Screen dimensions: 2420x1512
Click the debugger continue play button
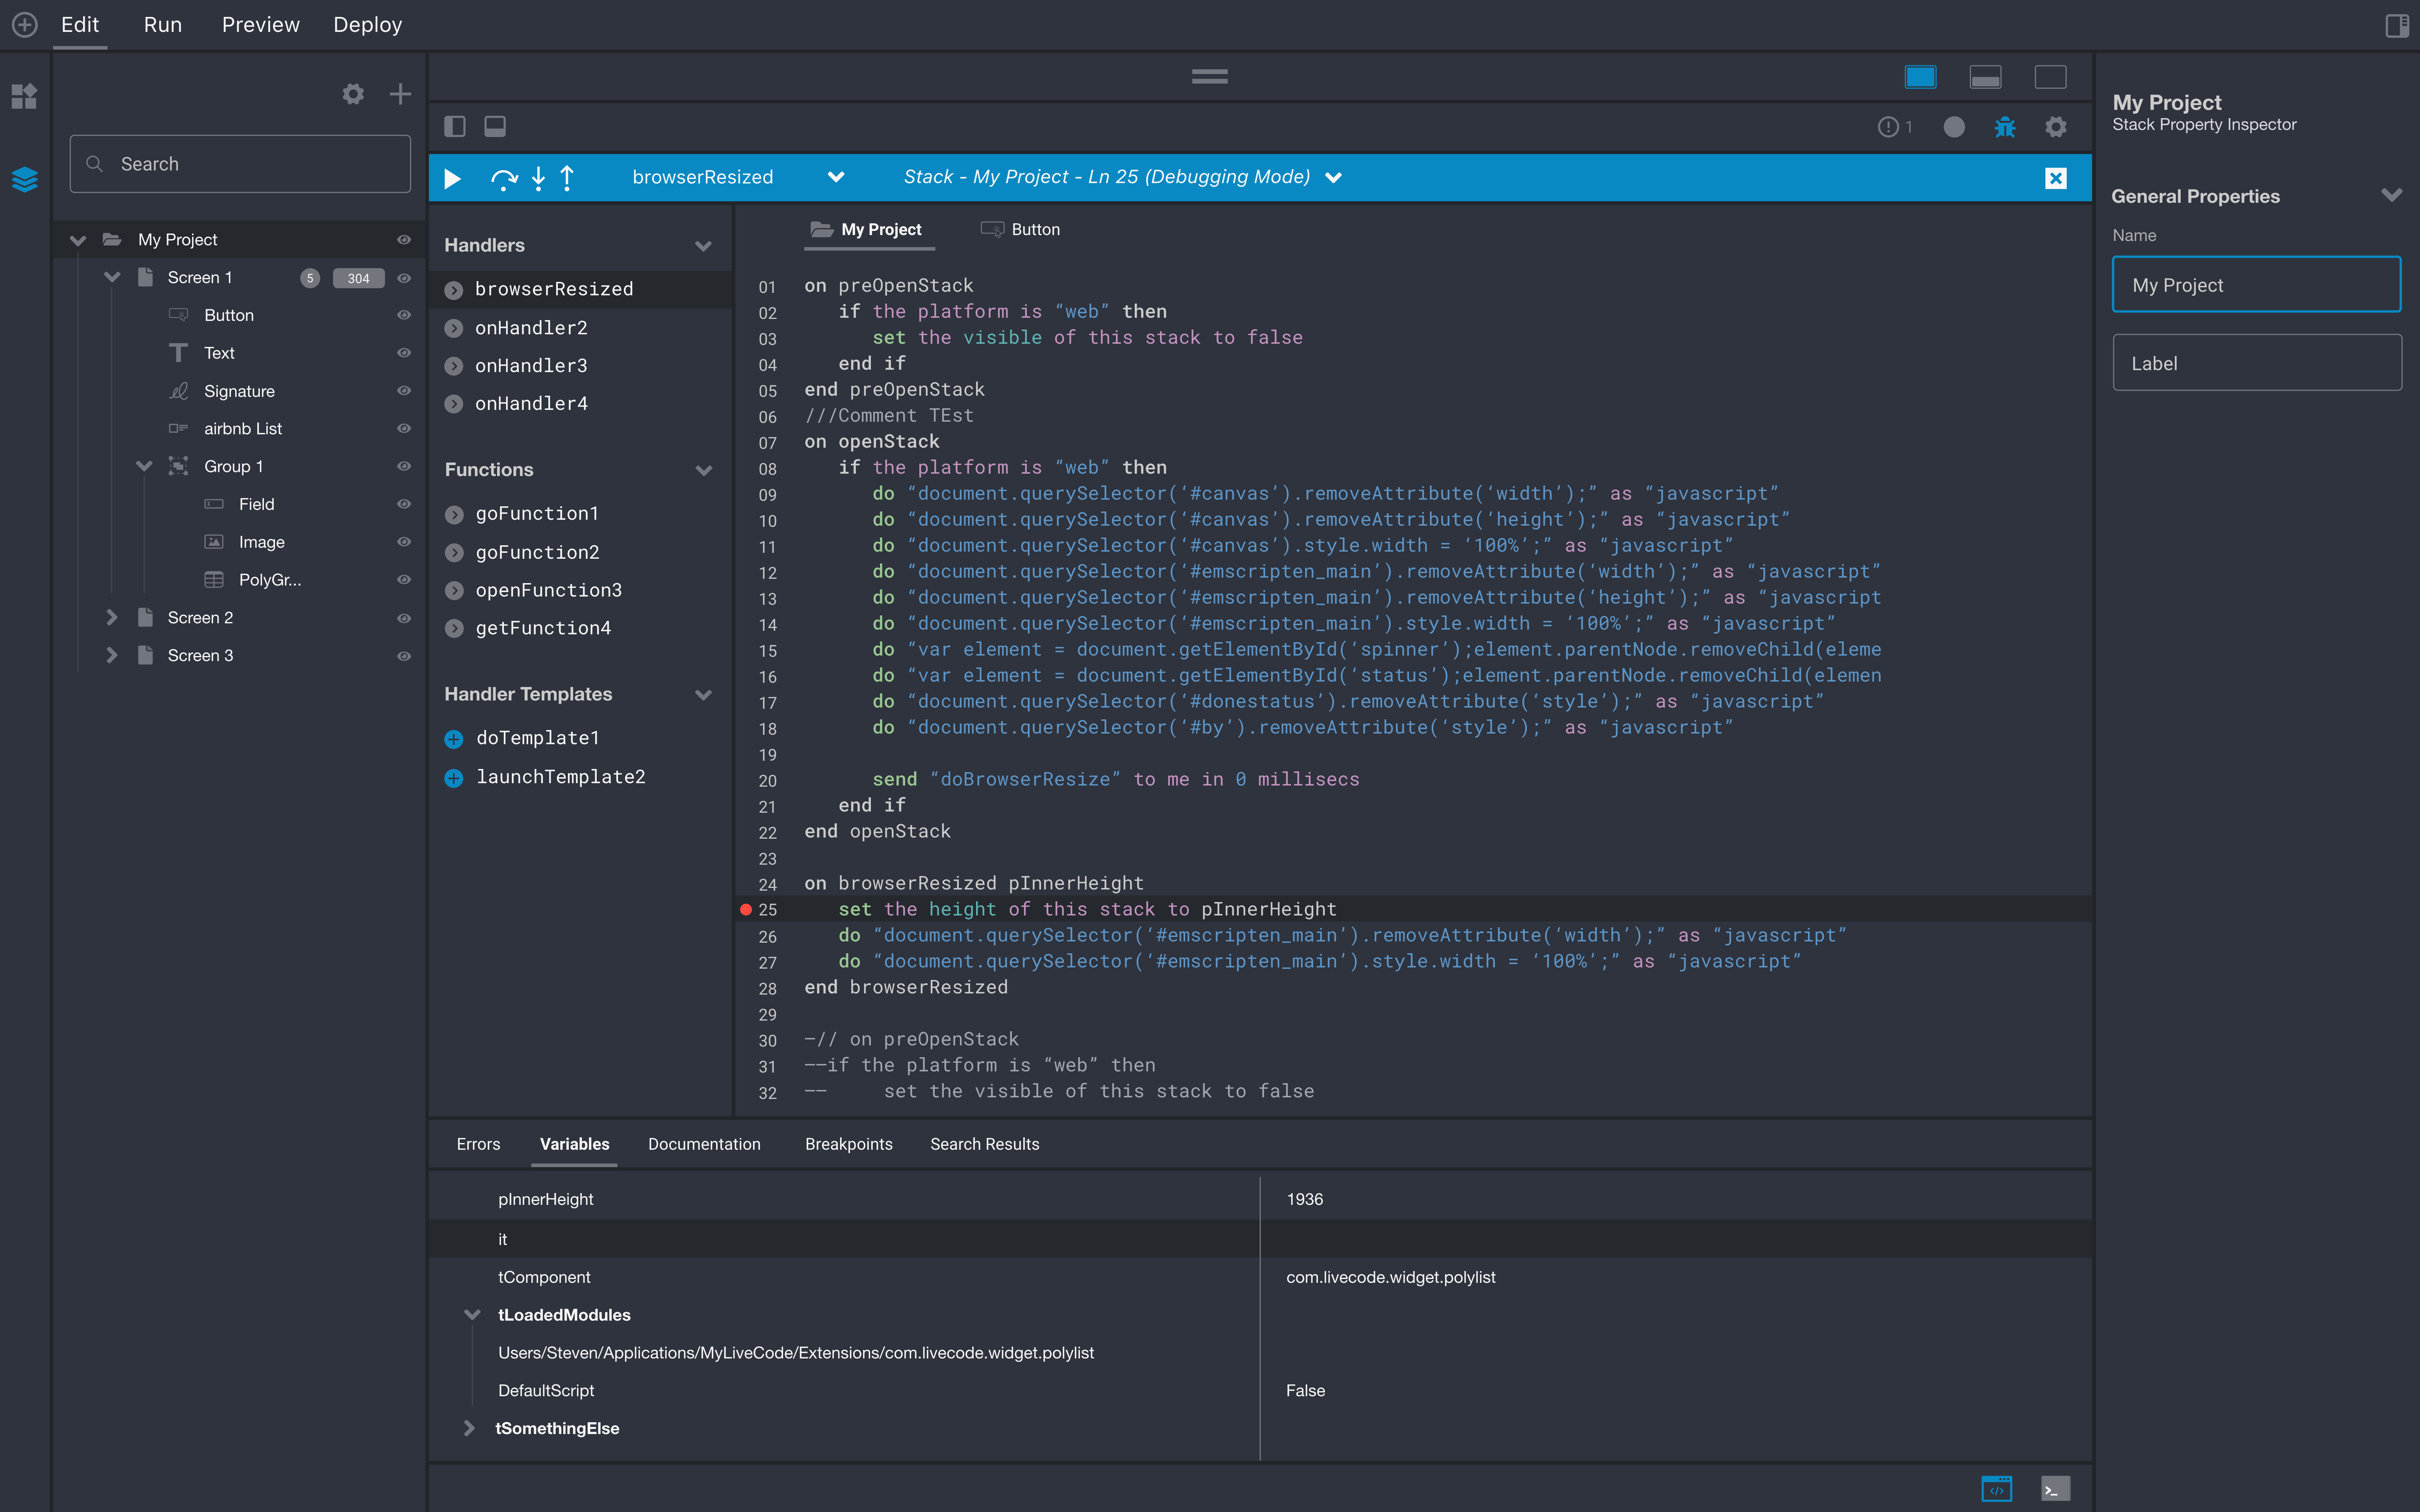tap(452, 178)
